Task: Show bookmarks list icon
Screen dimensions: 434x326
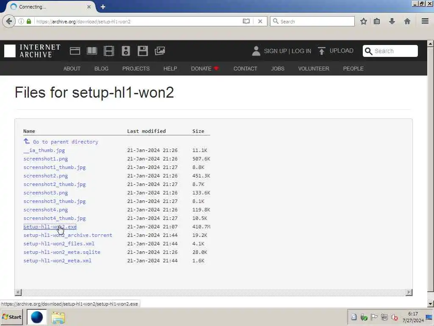Action: [x=377, y=21]
